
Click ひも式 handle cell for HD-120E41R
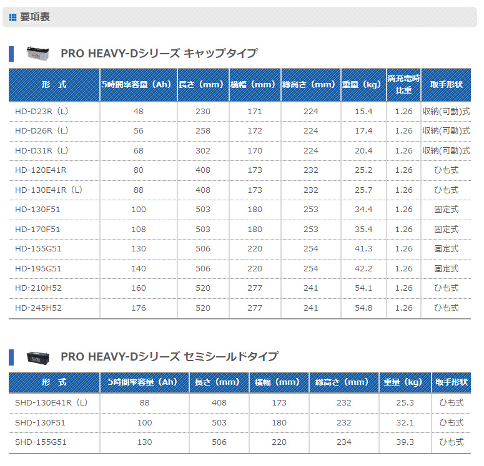(447, 170)
